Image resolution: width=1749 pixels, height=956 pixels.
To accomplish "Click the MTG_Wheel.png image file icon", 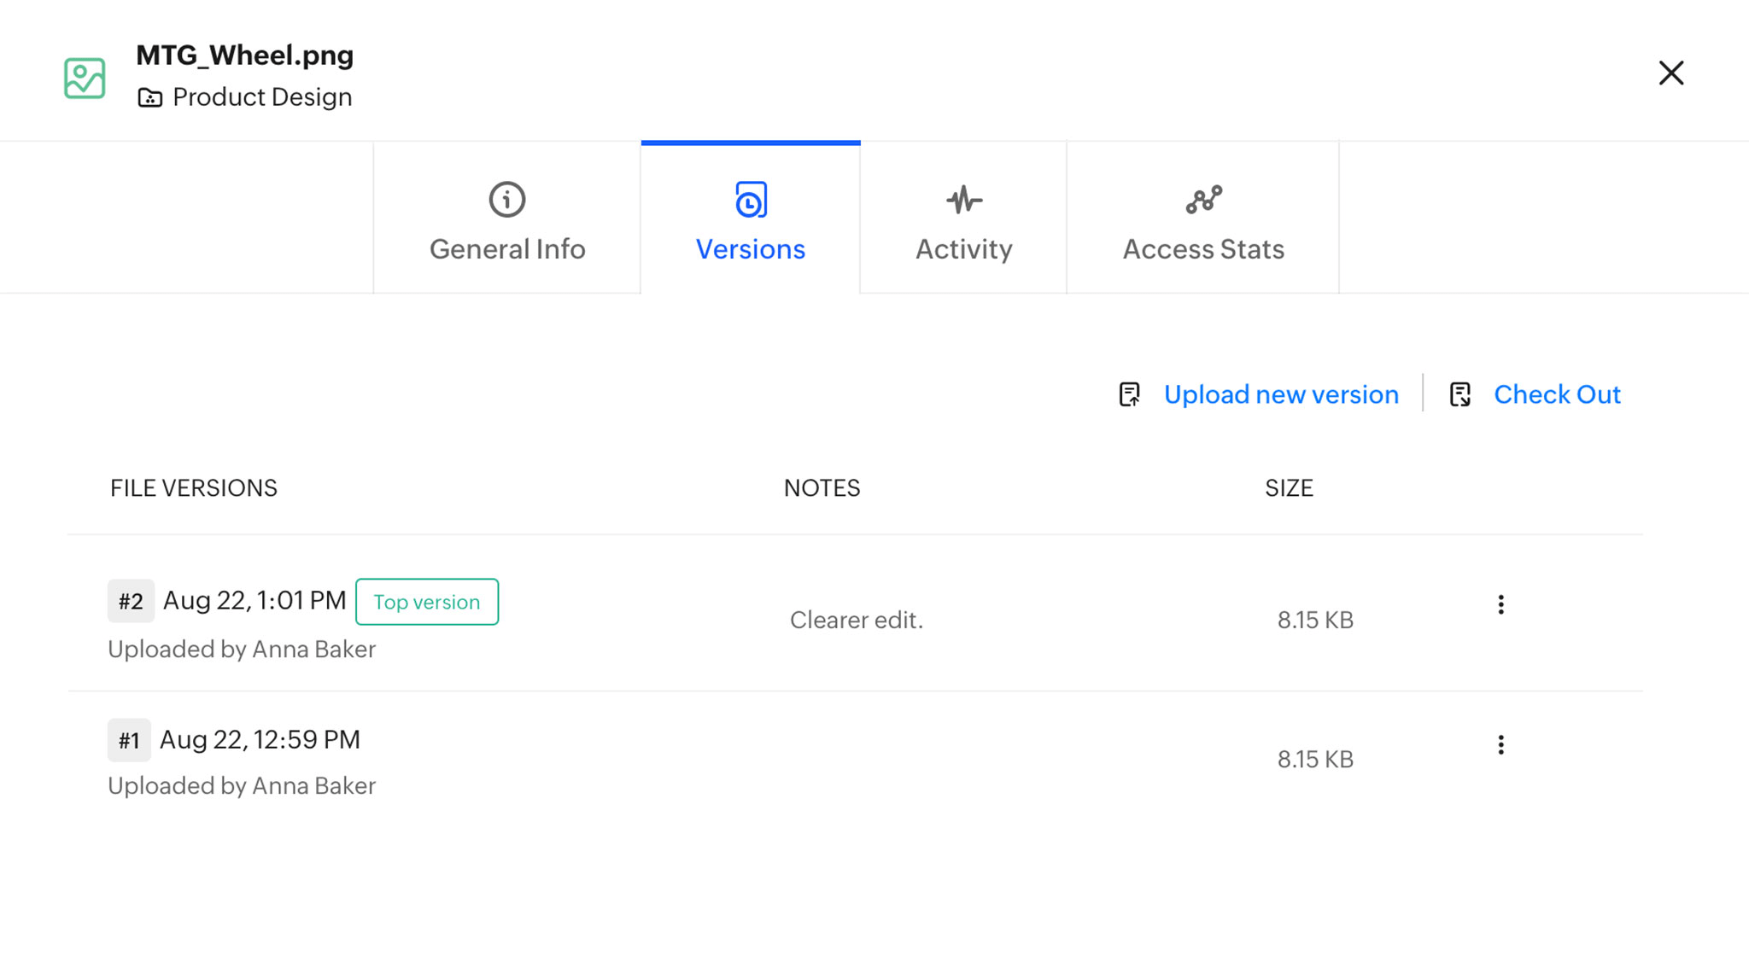I will coord(85,78).
